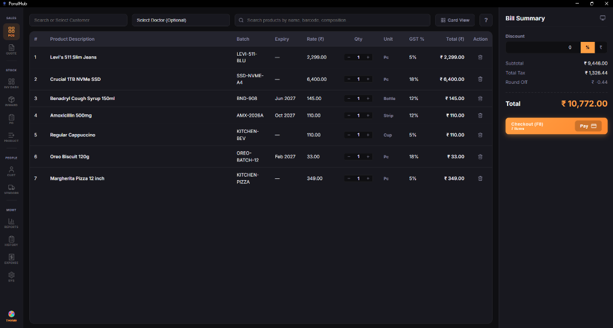Click the grand total ₹ 10,772.00
The image size is (613, 328).
[584, 104]
